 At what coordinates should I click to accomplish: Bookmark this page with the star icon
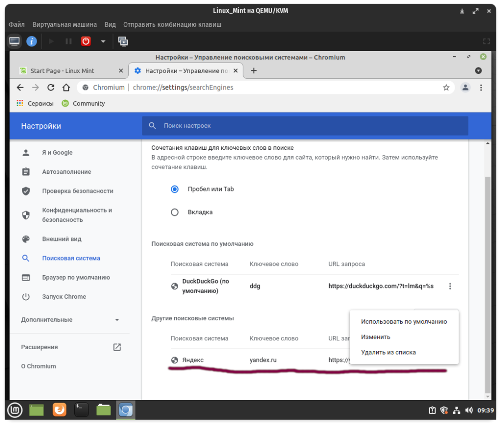pos(446,88)
